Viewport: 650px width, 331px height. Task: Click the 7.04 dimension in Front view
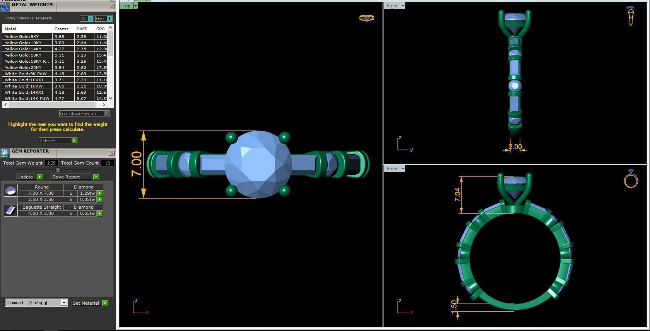[x=458, y=194]
